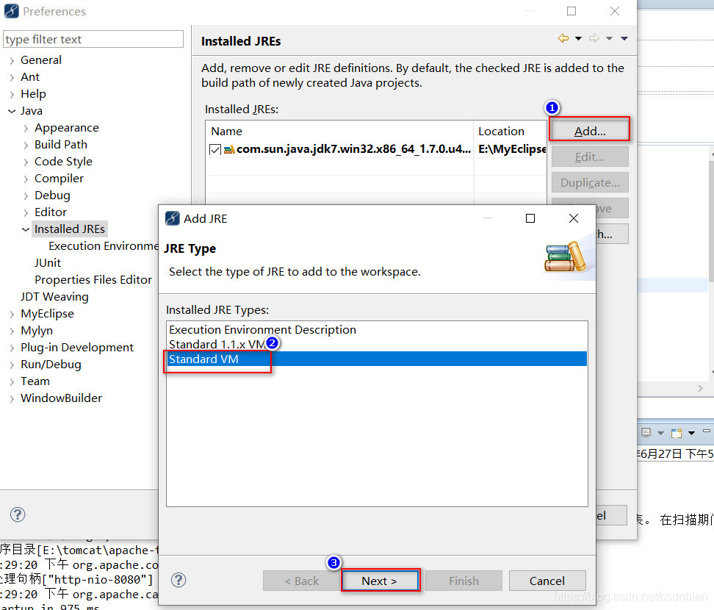This screenshot has width=714, height=610.
Task: Open the console dropdown arrow in background IDE
Action: [692, 433]
